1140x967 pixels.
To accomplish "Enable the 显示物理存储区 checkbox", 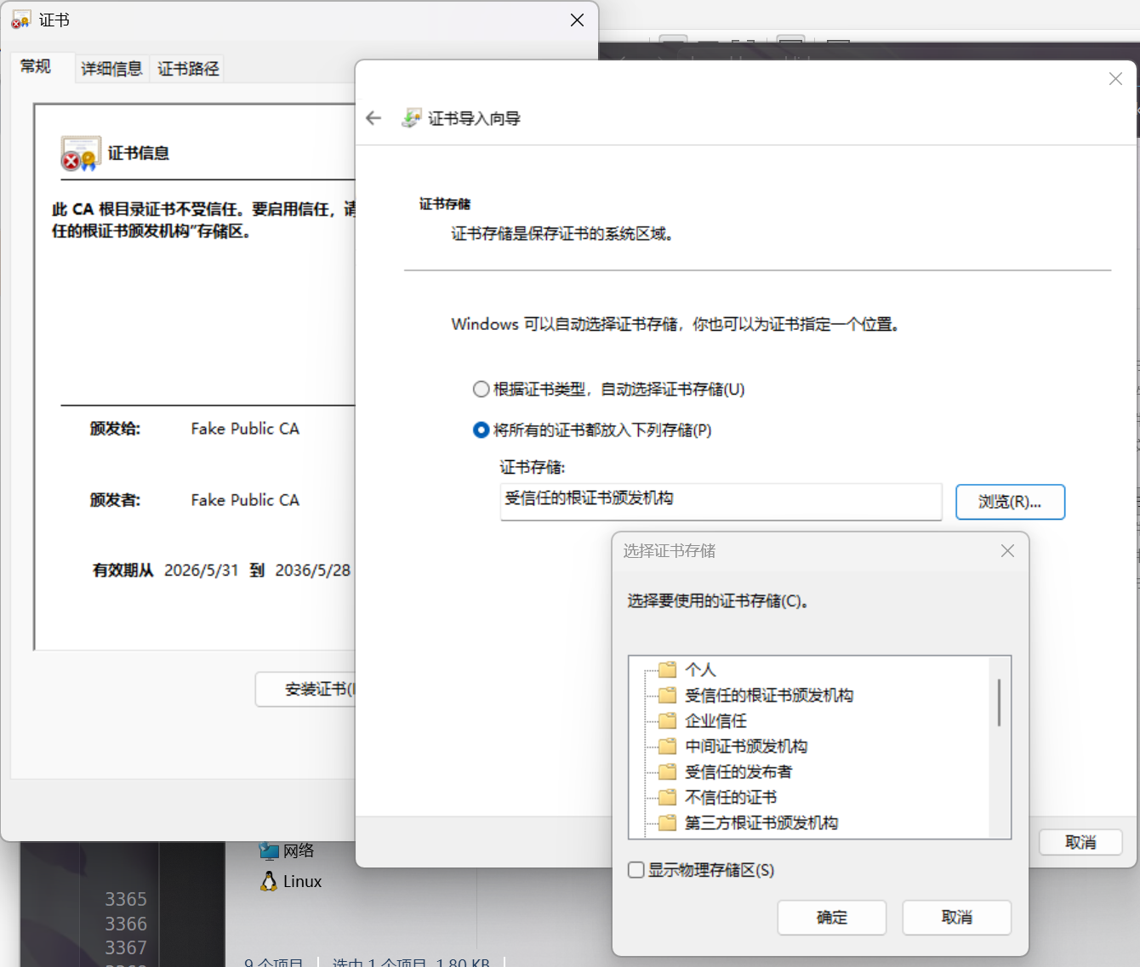I will pos(636,869).
